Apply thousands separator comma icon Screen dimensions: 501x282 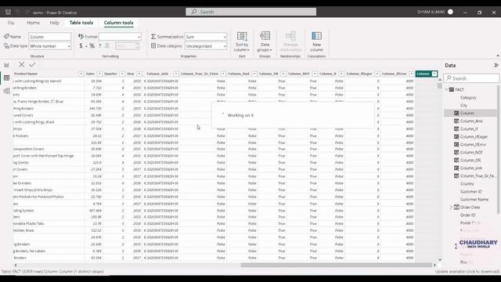coord(100,46)
